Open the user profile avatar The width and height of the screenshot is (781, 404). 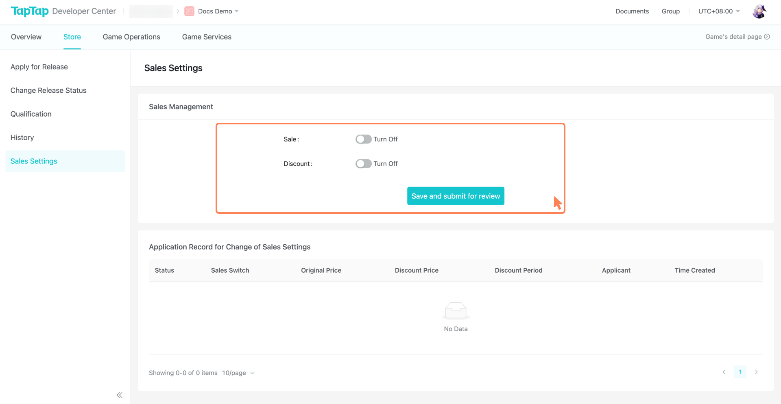tap(759, 11)
